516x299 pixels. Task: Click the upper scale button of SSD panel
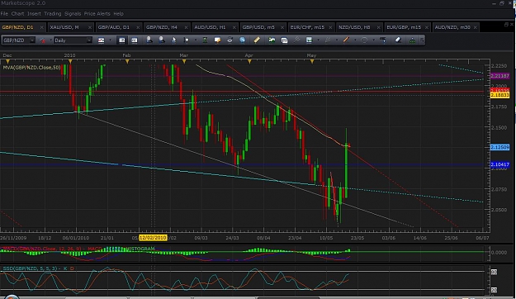[494, 272]
